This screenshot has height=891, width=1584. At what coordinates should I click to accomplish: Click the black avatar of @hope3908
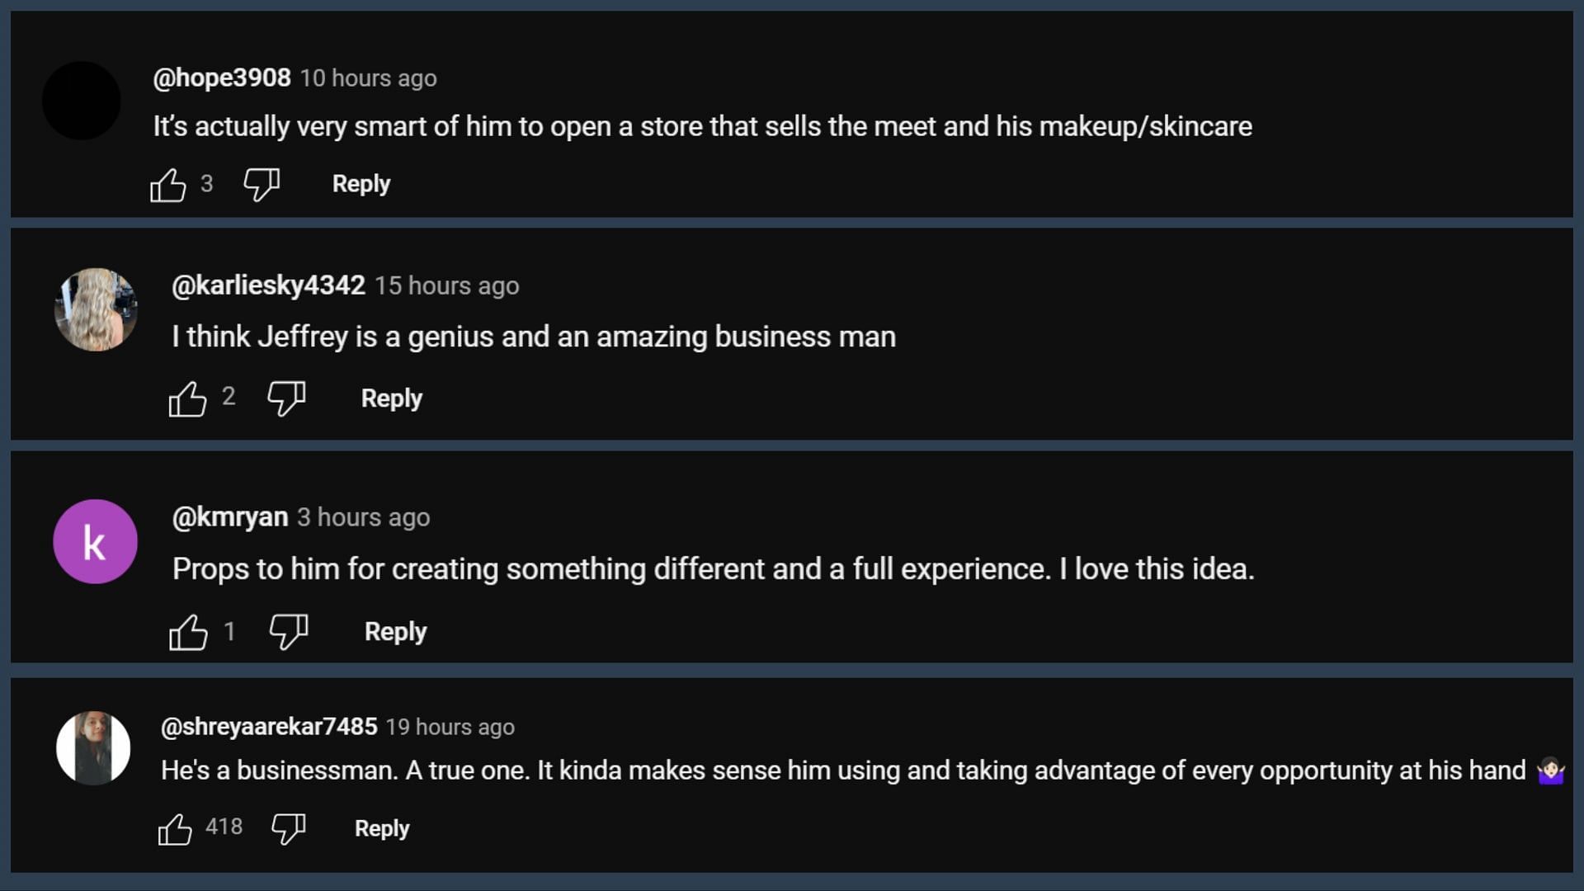[82, 101]
